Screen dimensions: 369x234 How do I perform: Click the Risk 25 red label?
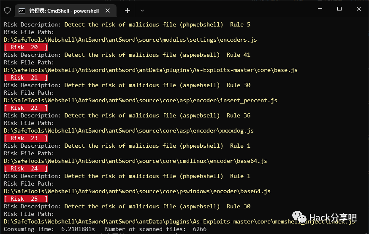click(26, 199)
